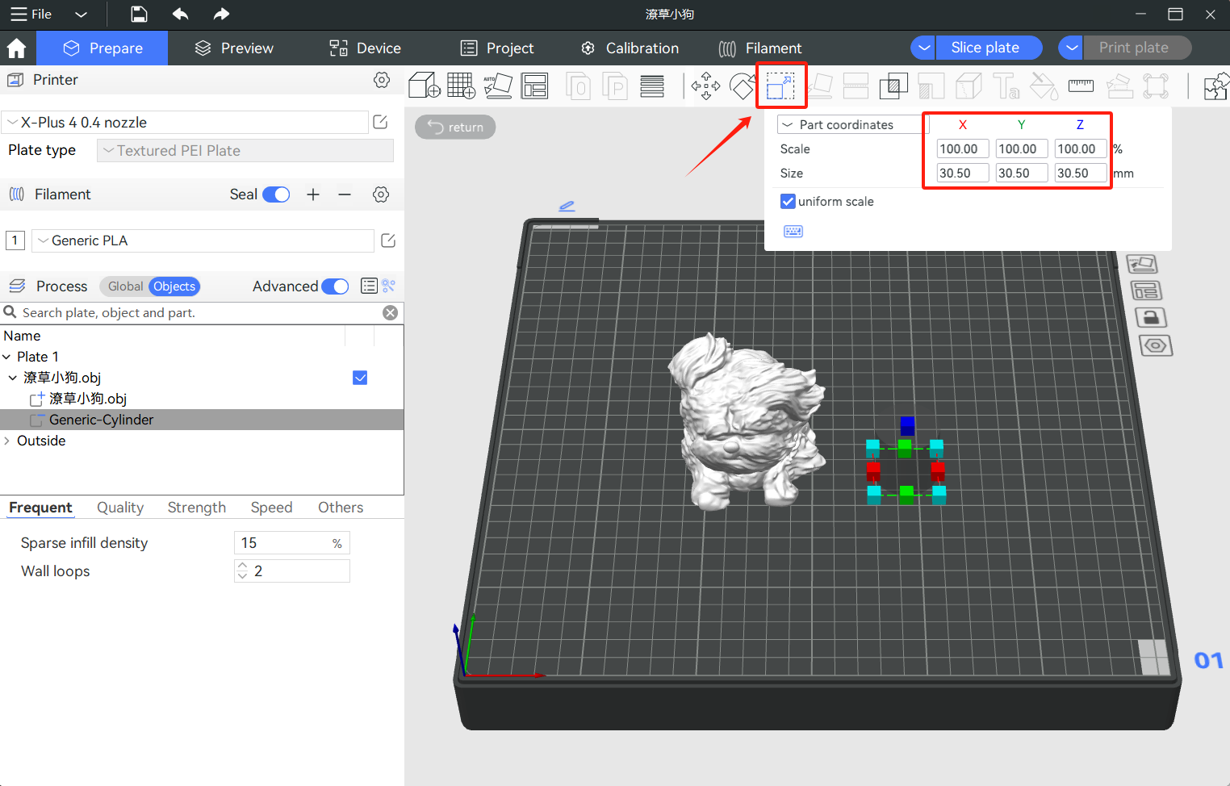Click the Auto orient toolbar icon

point(498,86)
